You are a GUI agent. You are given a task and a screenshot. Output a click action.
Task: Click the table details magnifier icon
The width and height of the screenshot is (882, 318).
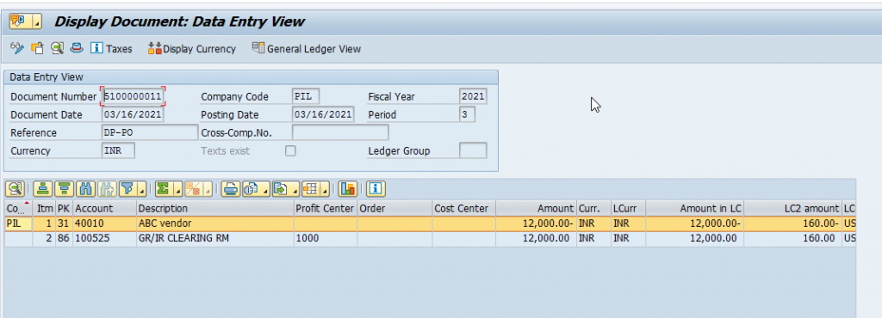[15, 189]
